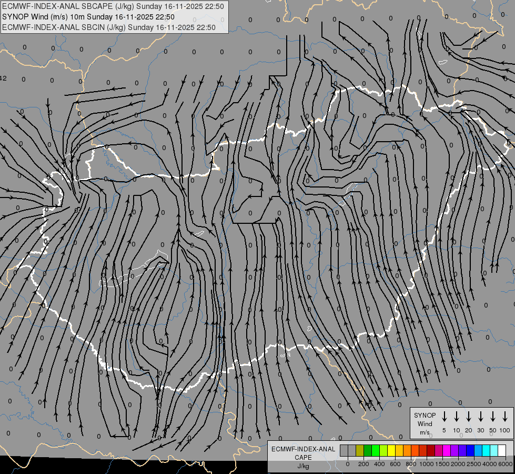Select the pink-magenta CAPE swatch left of 1500
Viewport: 515px width, 474px height.
click(439, 450)
